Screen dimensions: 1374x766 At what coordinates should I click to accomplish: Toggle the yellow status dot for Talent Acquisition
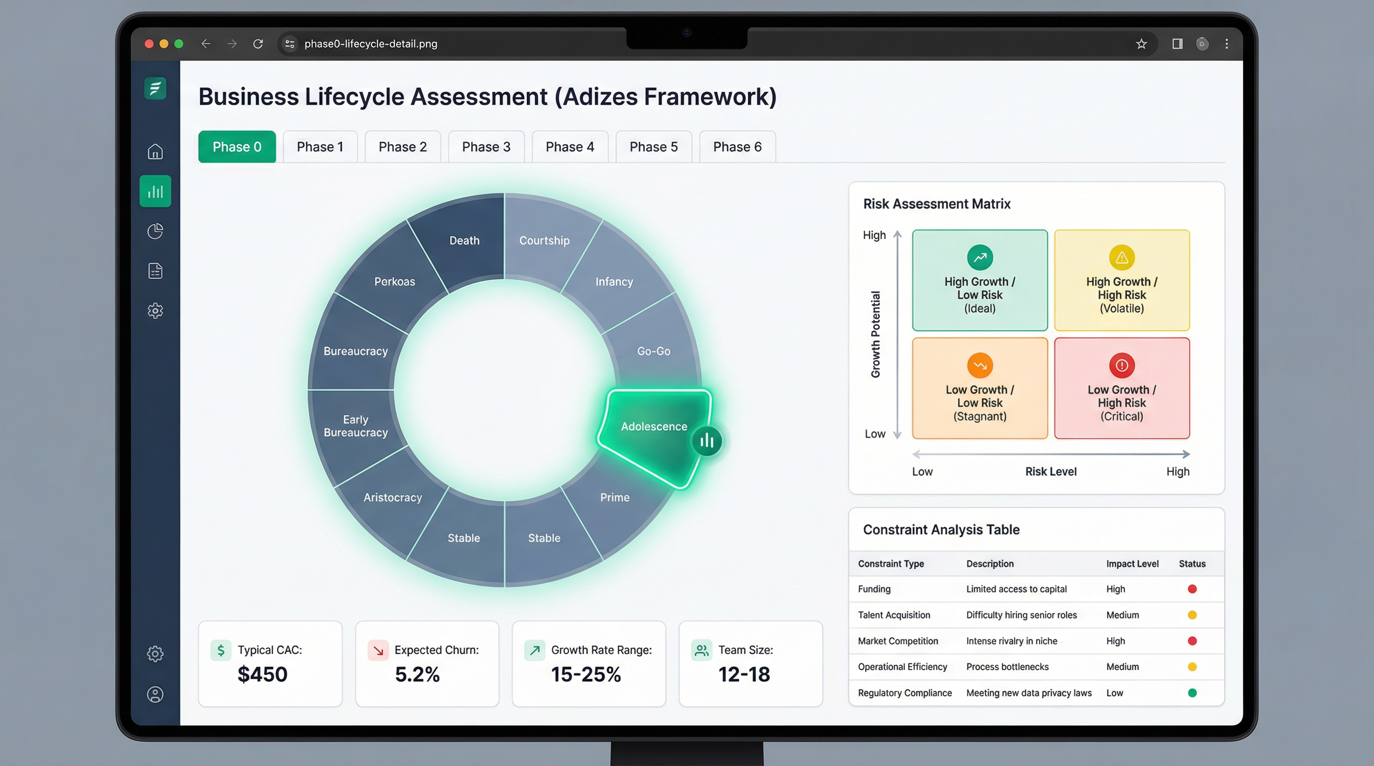pos(1193,614)
